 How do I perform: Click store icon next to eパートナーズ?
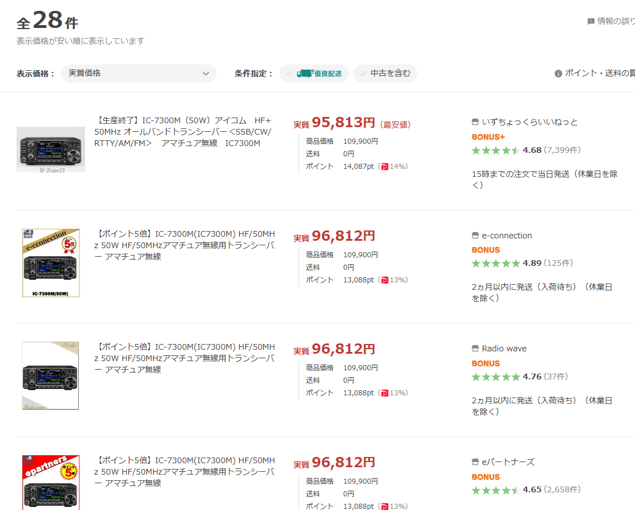(475, 462)
